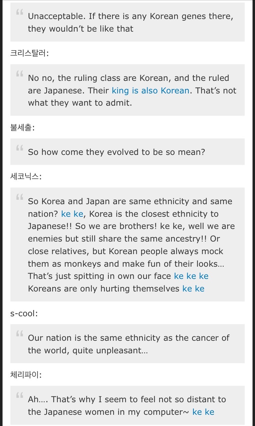Select the username 크리스탈러
The image size is (255, 426).
[29, 53]
